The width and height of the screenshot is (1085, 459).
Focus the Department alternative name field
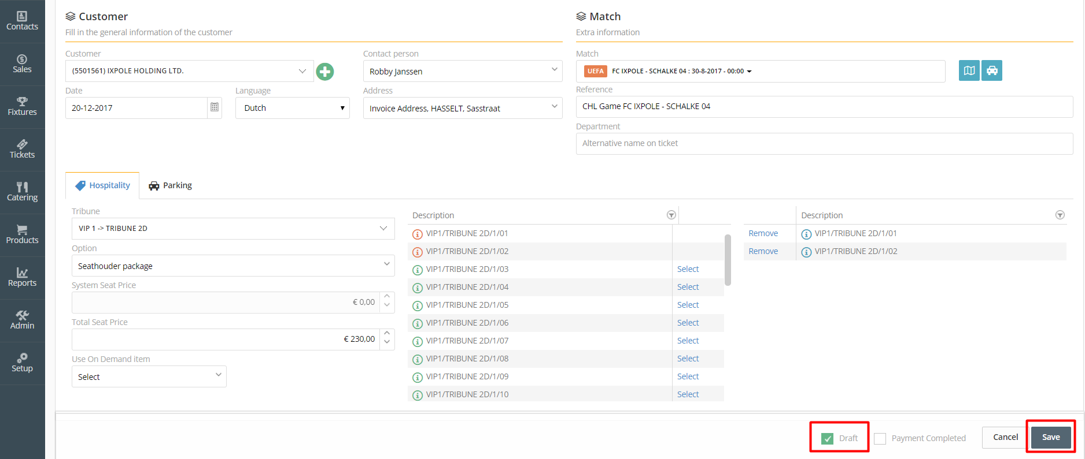(x=824, y=144)
